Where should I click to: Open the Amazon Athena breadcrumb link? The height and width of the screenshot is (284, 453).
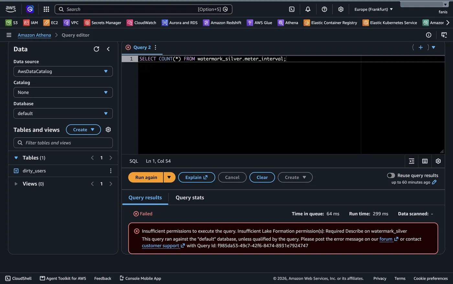point(34,35)
